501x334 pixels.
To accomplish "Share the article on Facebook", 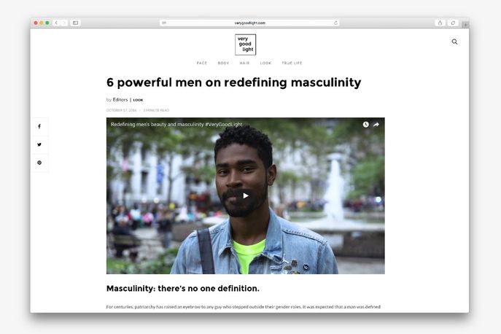I will point(39,127).
